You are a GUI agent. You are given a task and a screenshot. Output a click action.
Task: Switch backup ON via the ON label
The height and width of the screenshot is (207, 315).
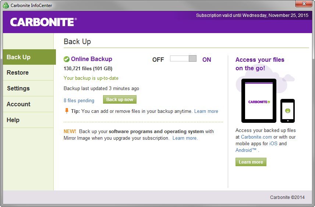click(x=206, y=60)
